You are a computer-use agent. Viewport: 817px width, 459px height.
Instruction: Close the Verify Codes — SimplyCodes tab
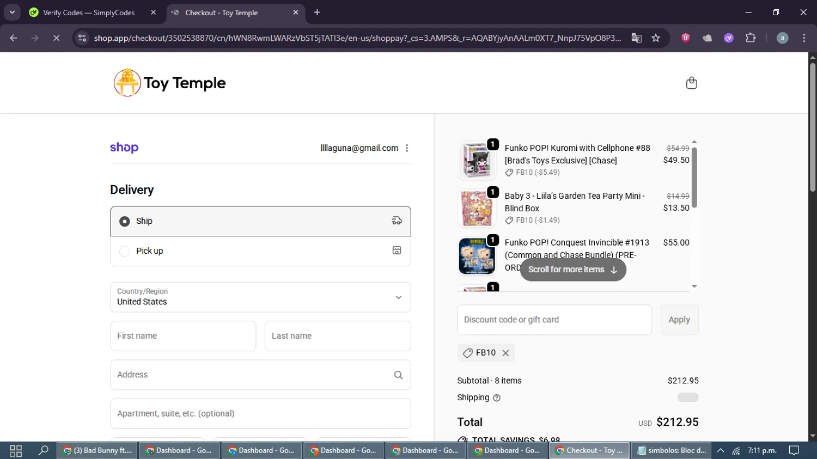[153, 12]
